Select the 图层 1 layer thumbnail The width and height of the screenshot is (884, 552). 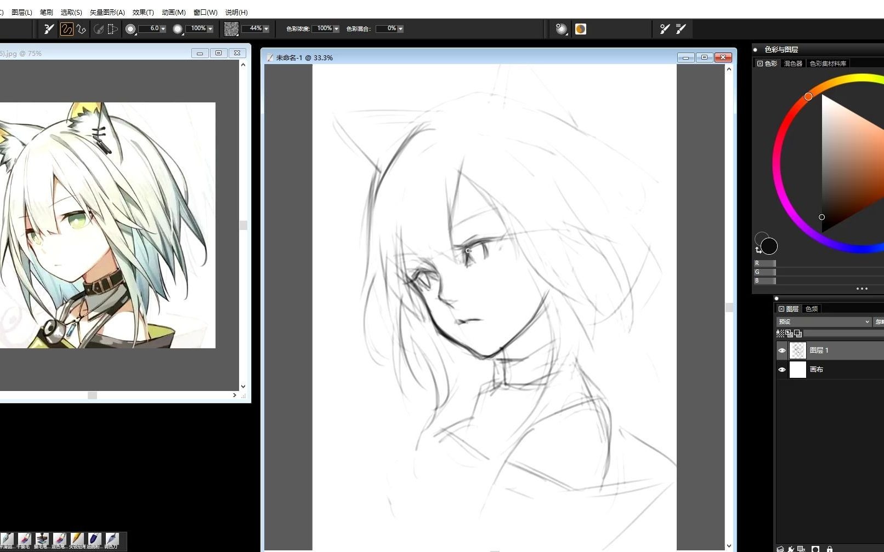point(798,350)
